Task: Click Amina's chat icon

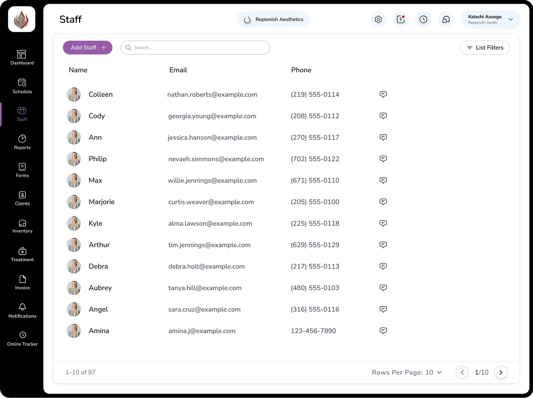Action: pyautogui.click(x=383, y=331)
